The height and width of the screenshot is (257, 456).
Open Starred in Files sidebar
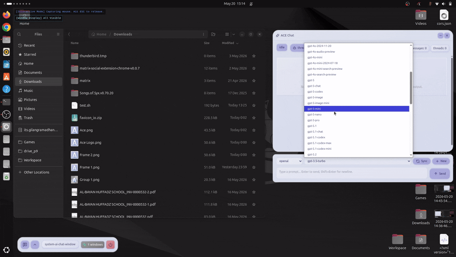point(38,54)
